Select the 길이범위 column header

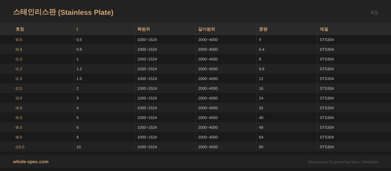pos(206,29)
